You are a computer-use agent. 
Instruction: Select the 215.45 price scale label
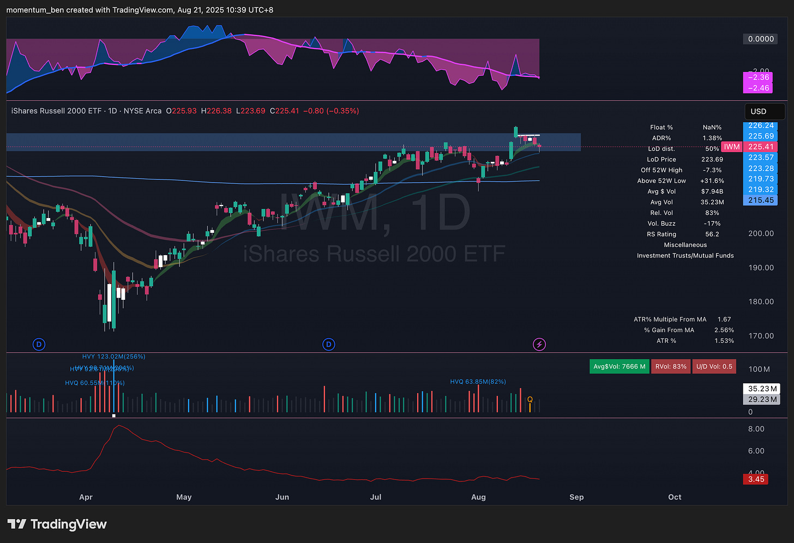pyautogui.click(x=761, y=200)
